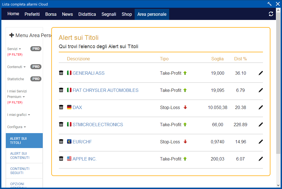Screen dimensions: 282x189
Task: Select ALERT SUI TITOLI in sidebar
Action: point(24,141)
